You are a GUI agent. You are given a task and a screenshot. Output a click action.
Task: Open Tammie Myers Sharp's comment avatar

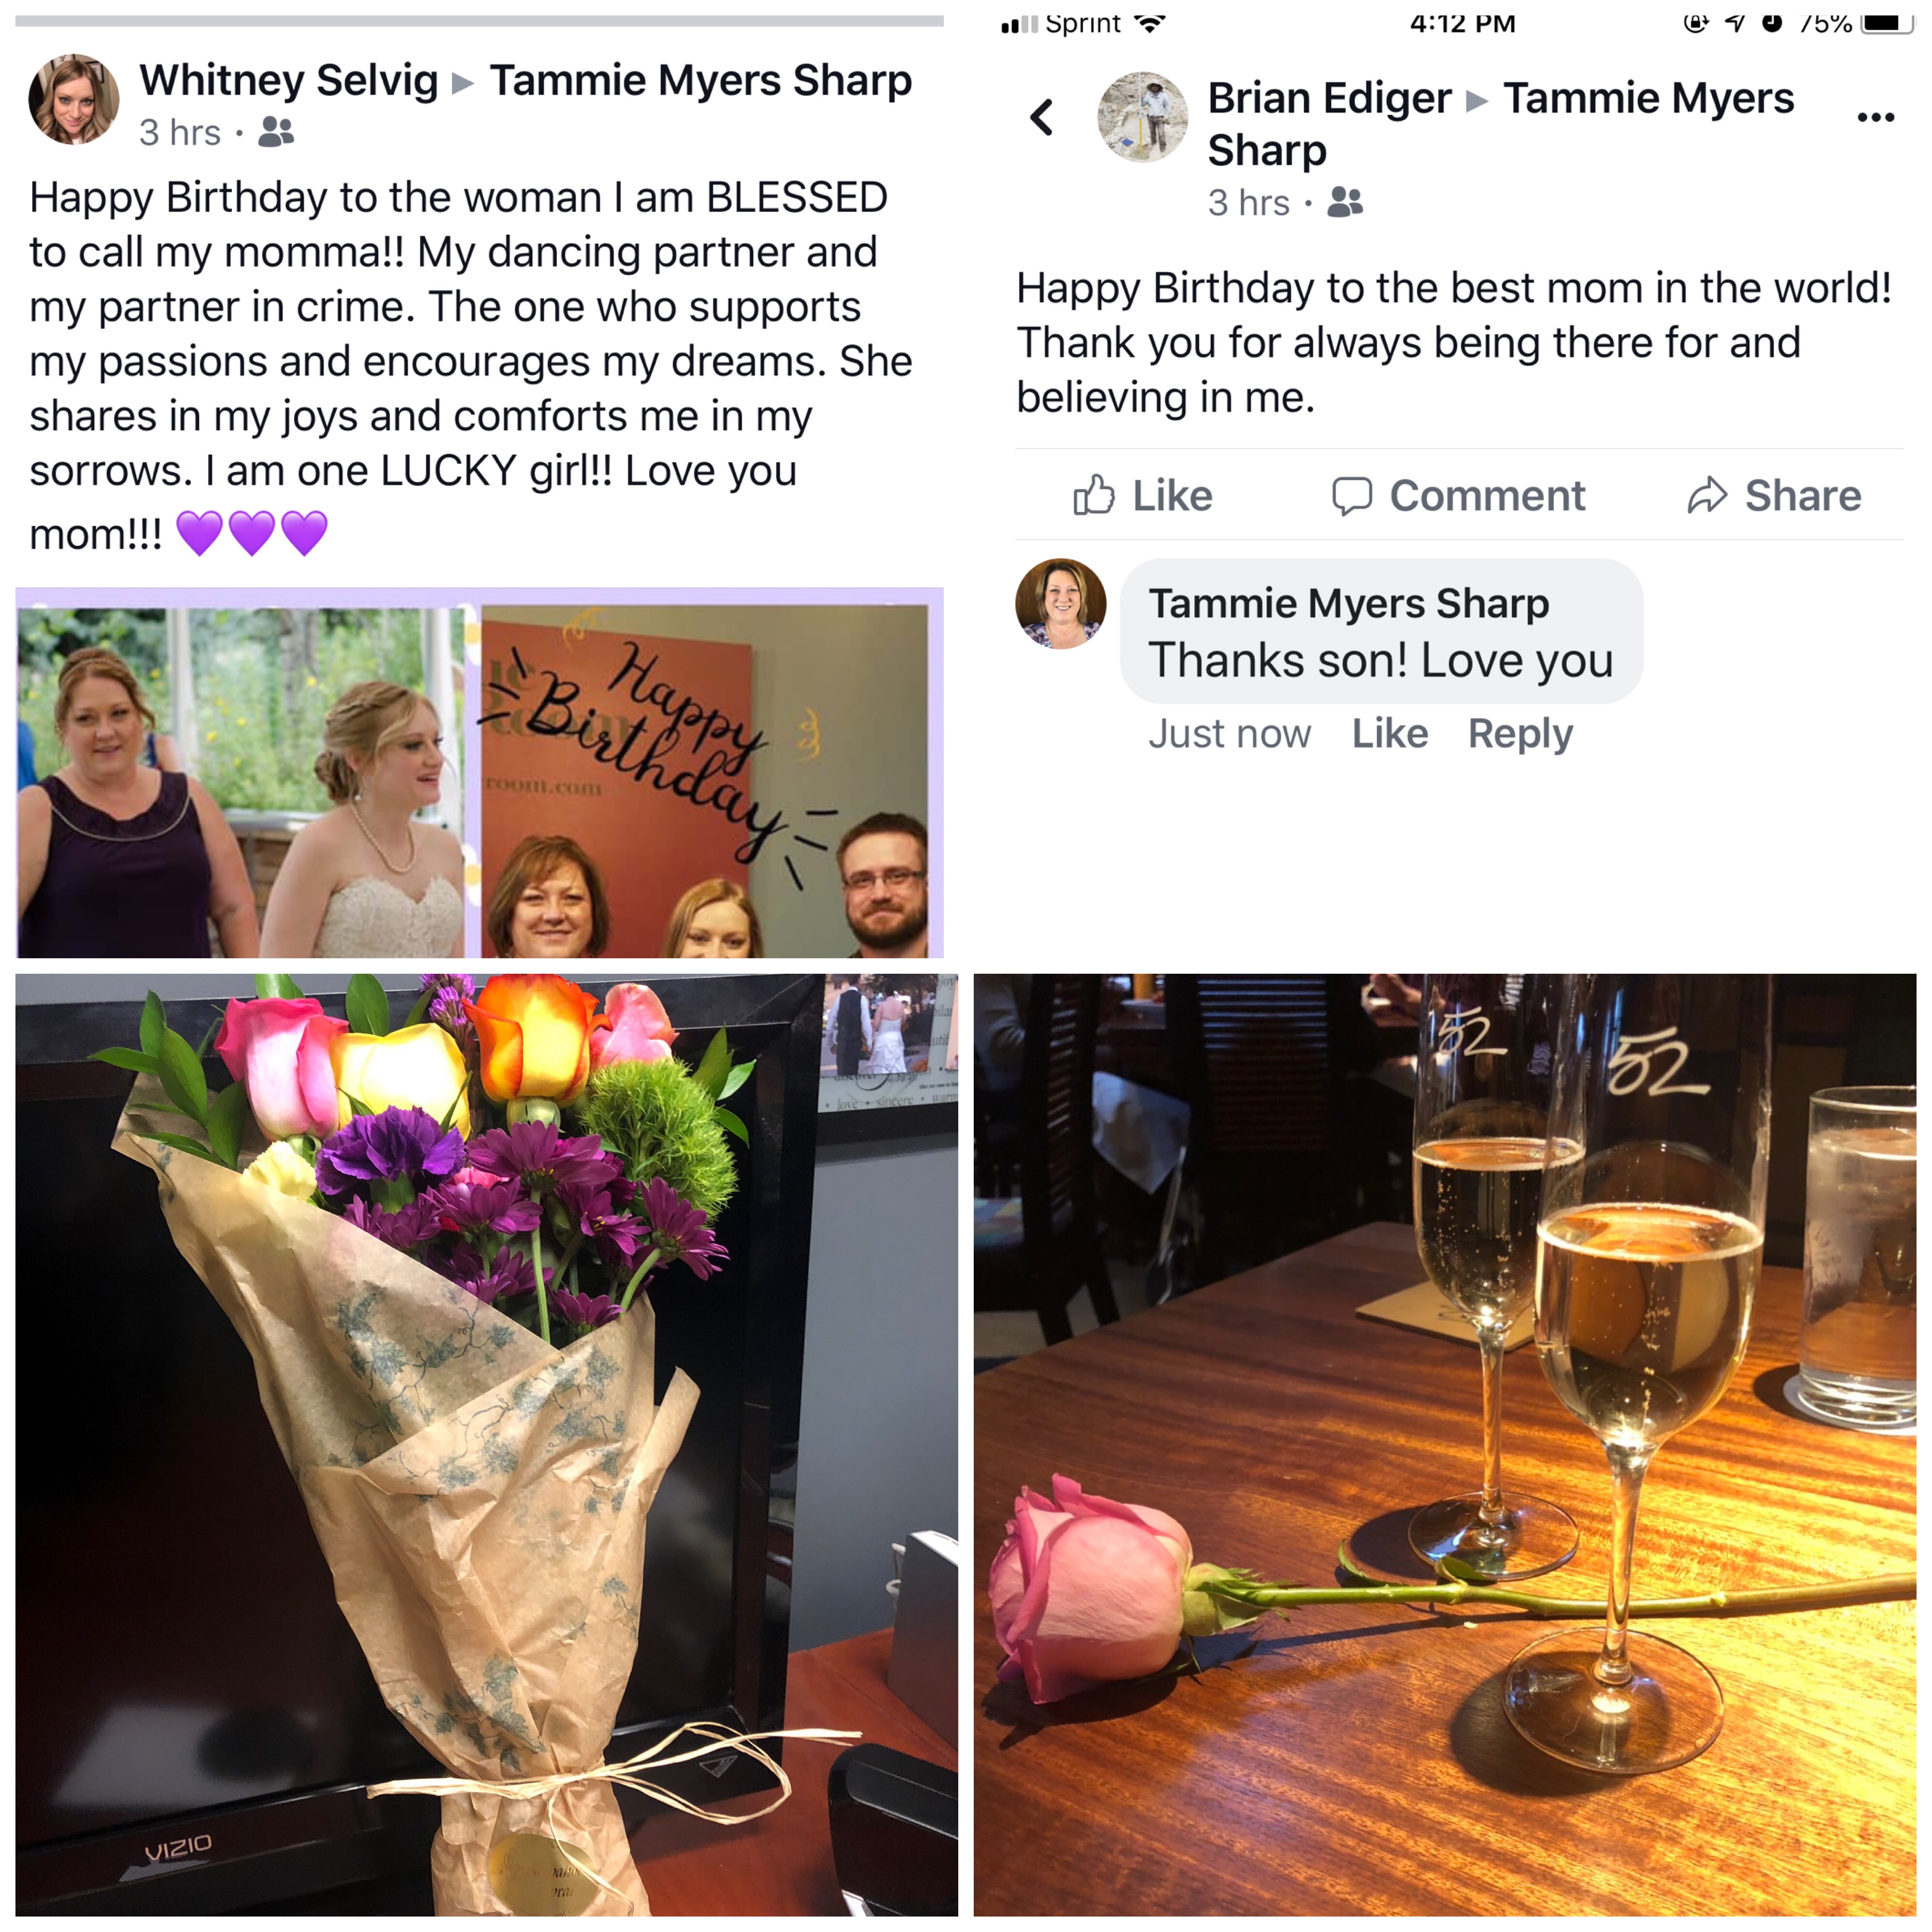[x=1060, y=603]
